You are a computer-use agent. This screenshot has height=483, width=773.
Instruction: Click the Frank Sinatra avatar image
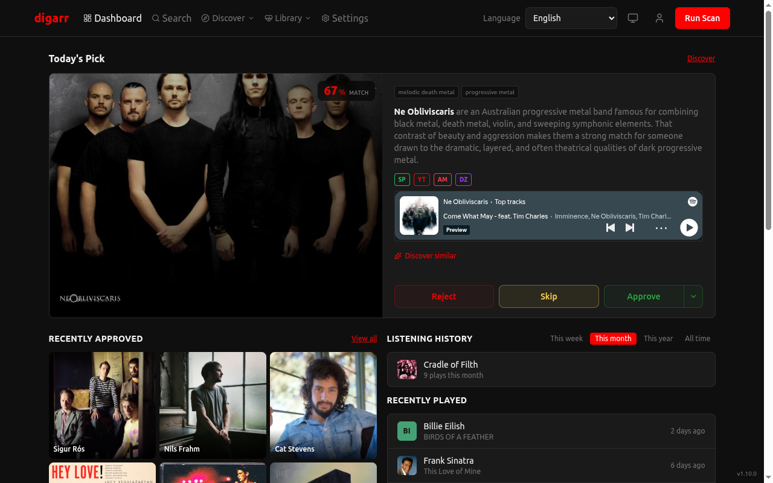tap(407, 465)
